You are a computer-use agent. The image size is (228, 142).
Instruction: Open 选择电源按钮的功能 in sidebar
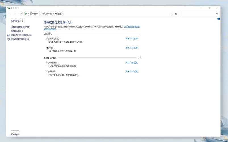pos(20,27)
